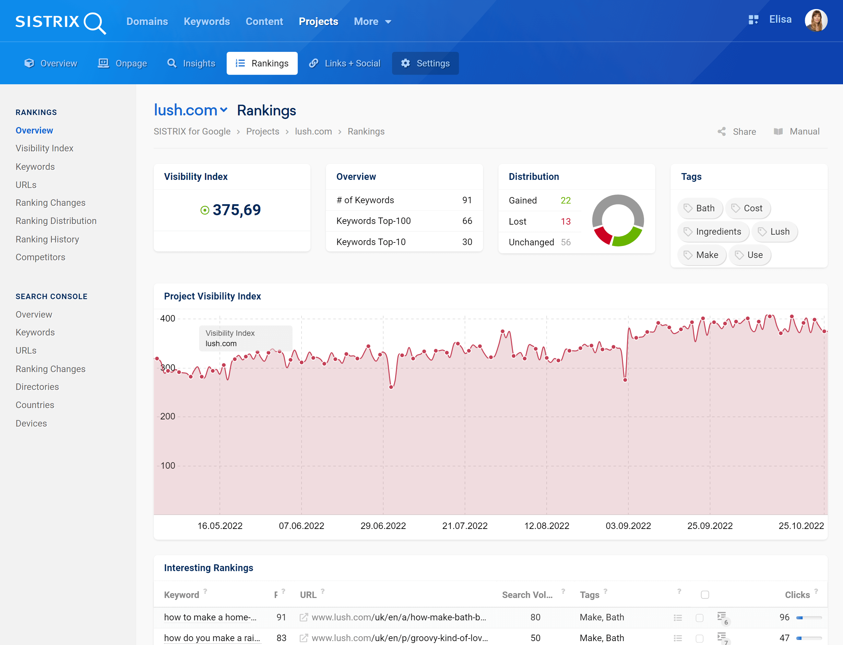Viewport: 843px width, 645px height.
Task: Click help question mark next to URL column
Action: coord(323,591)
